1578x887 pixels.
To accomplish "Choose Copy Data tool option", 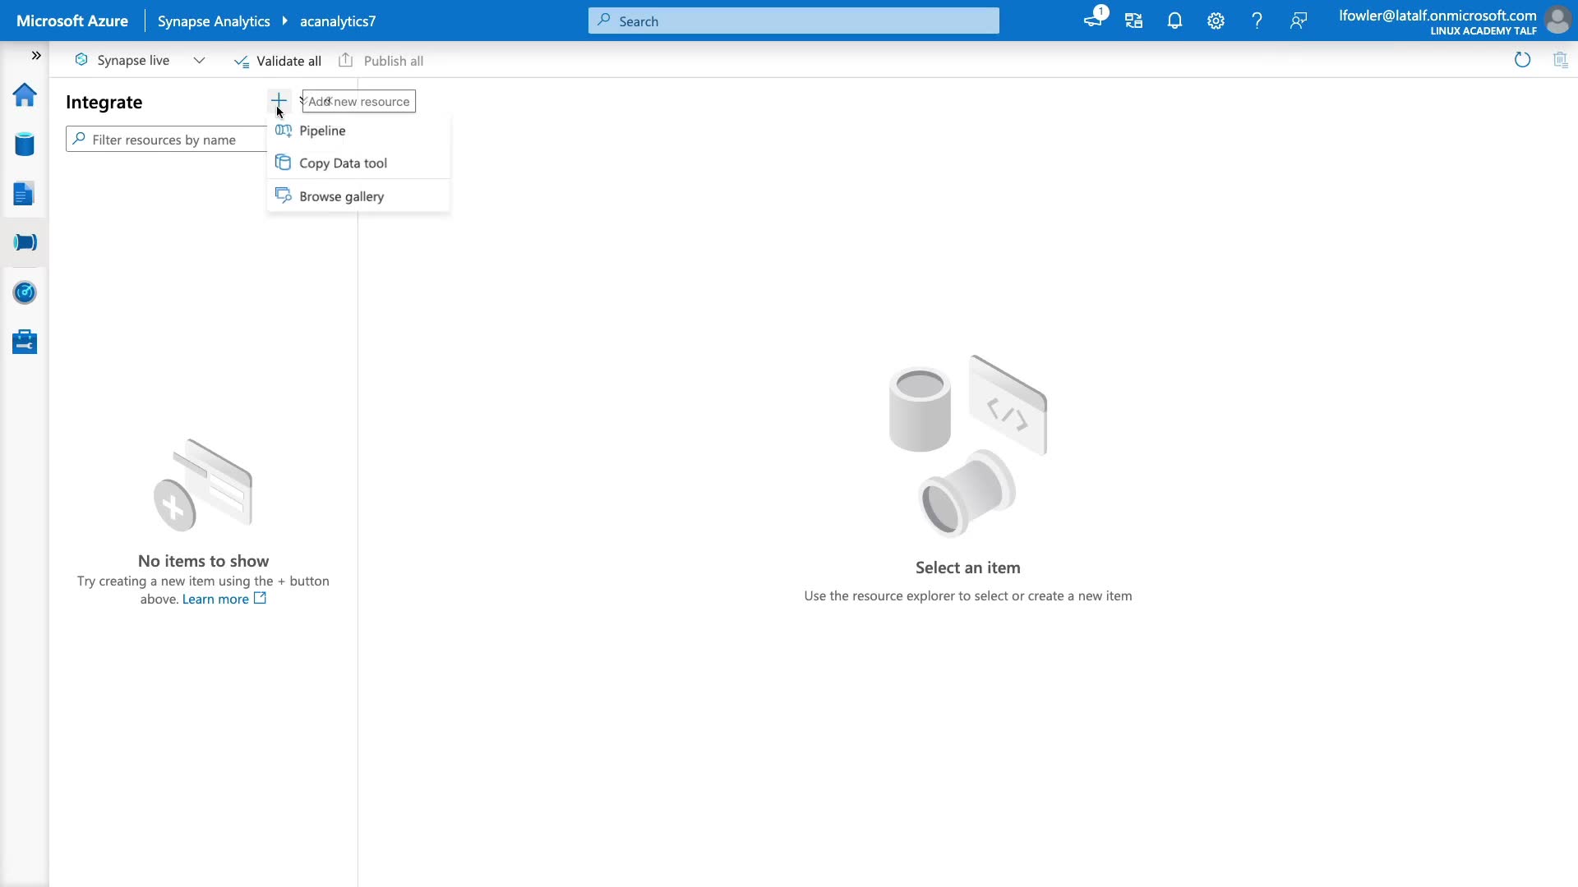I will coord(343,163).
